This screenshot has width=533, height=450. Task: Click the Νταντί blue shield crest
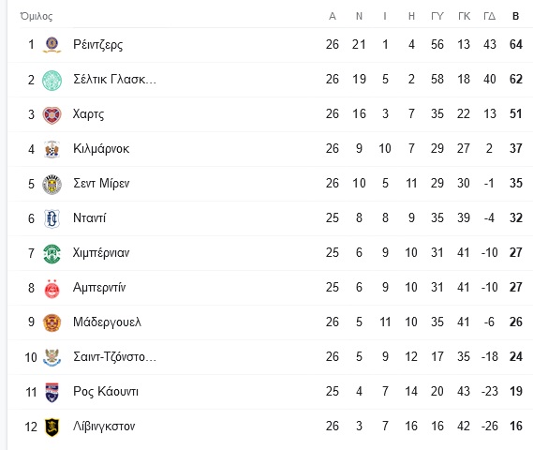(x=52, y=218)
